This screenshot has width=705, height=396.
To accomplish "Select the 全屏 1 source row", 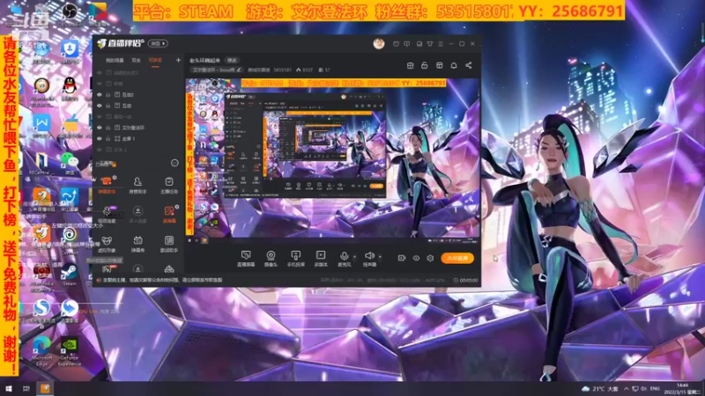I will point(138,139).
